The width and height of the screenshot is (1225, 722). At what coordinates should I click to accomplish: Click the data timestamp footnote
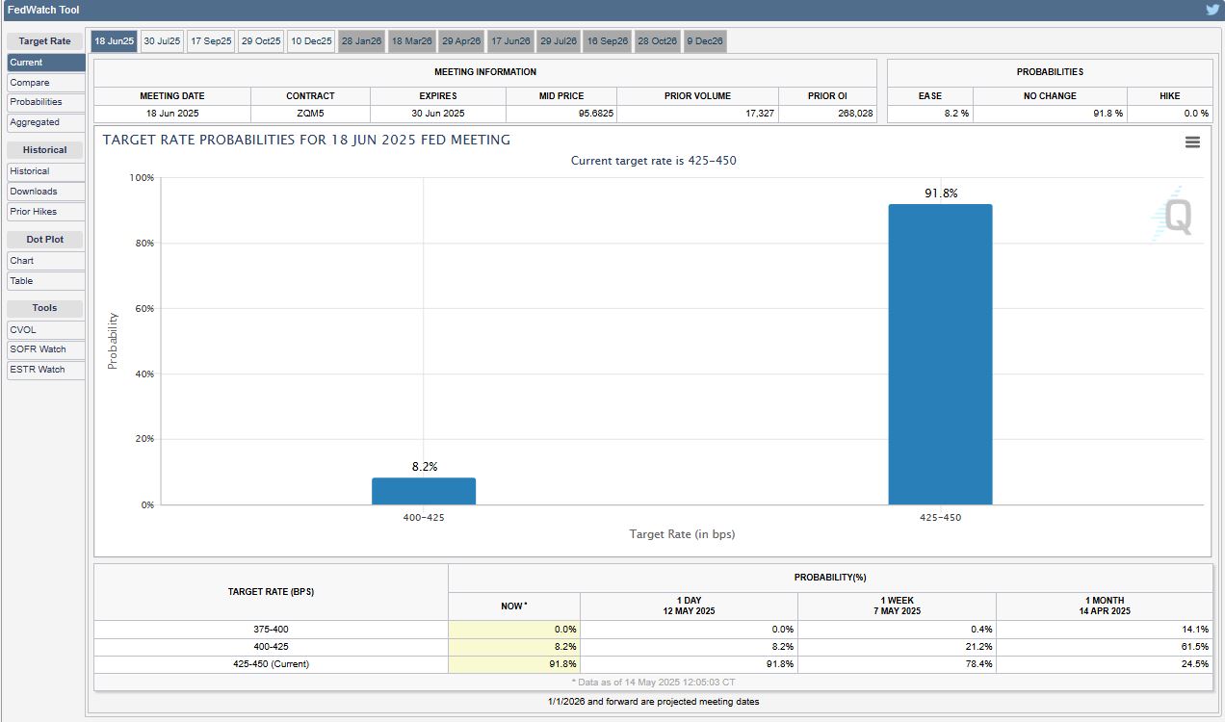653,682
